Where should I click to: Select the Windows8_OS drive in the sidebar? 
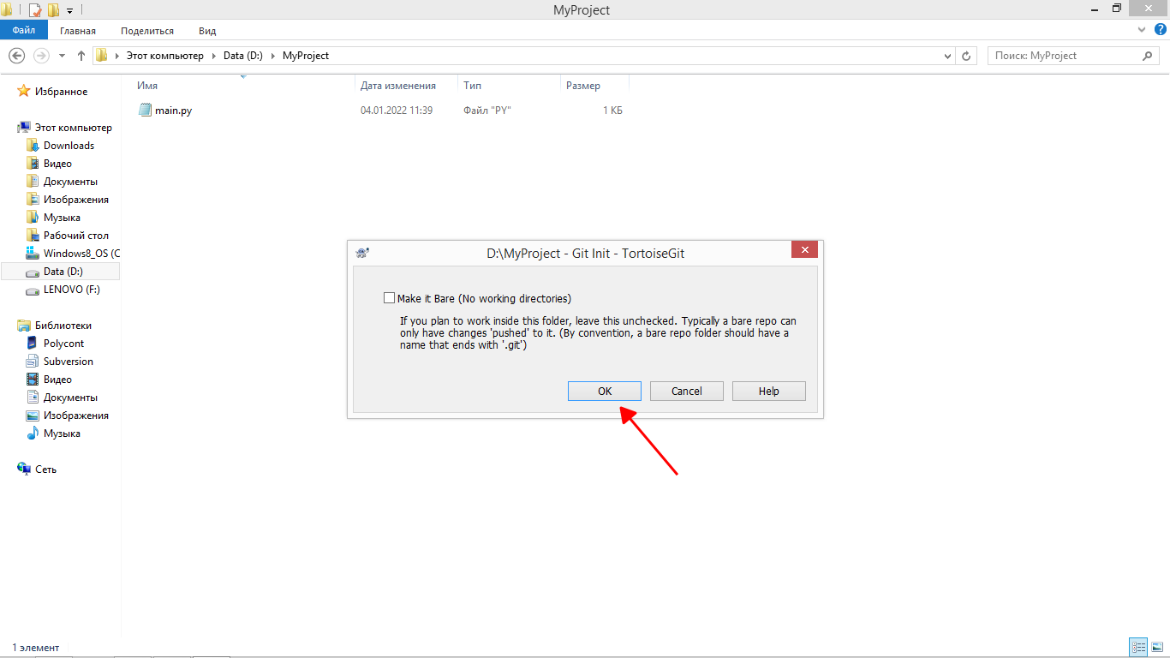tap(81, 254)
